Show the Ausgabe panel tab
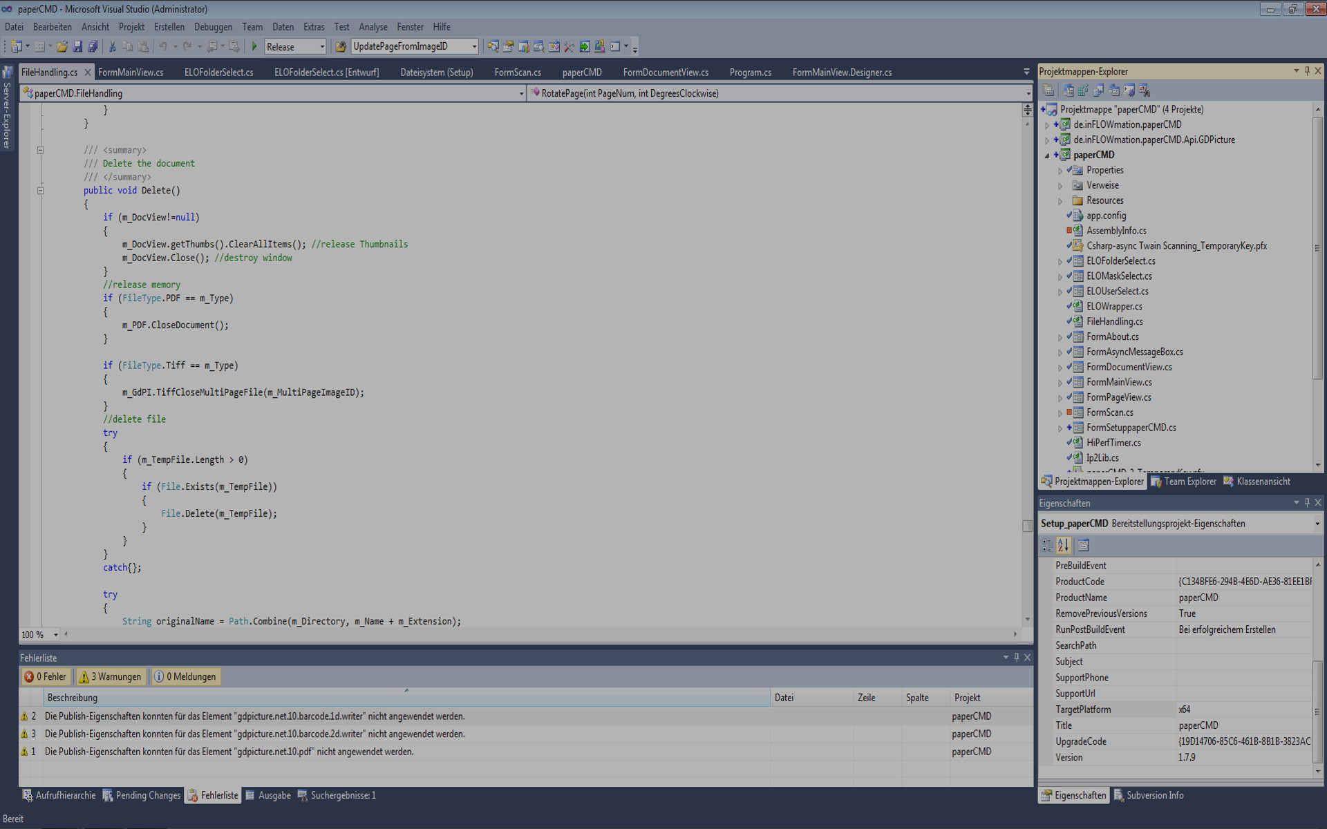This screenshot has height=829, width=1327. [268, 795]
